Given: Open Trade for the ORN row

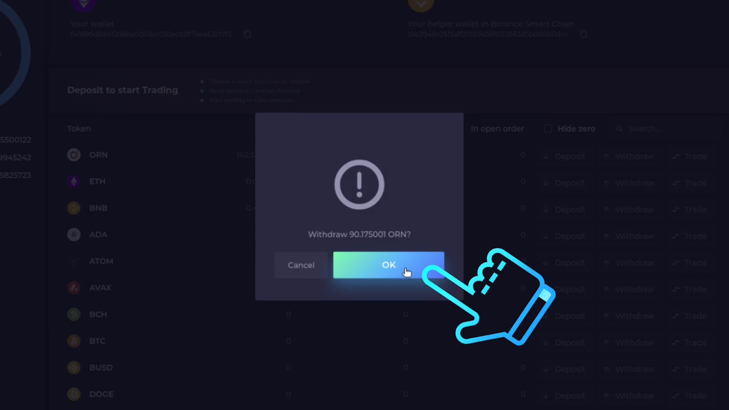Looking at the screenshot, I should 689,156.
